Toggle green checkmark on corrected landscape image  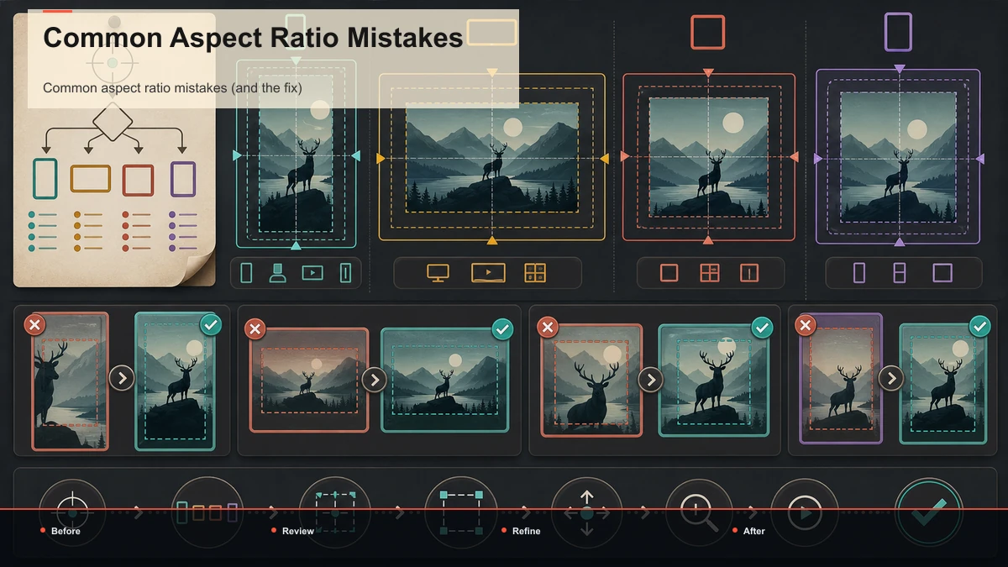[x=502, y=329]
